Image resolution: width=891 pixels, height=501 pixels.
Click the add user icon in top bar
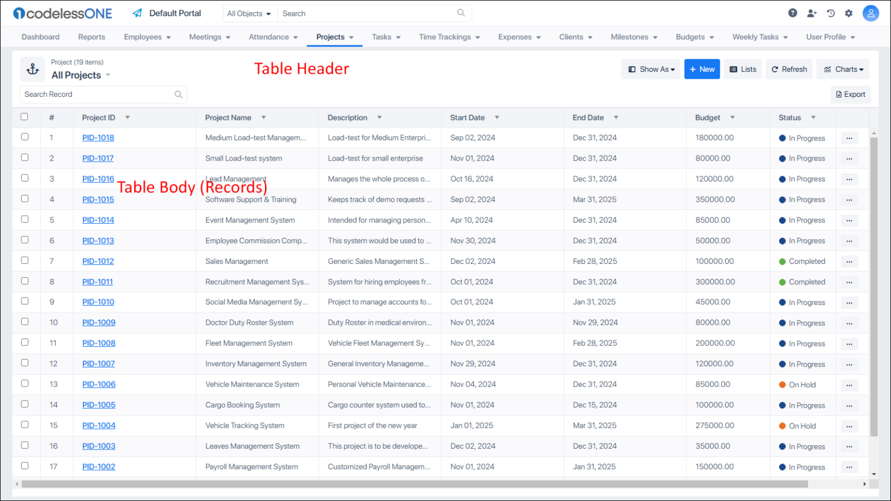(x=812, y=13)
